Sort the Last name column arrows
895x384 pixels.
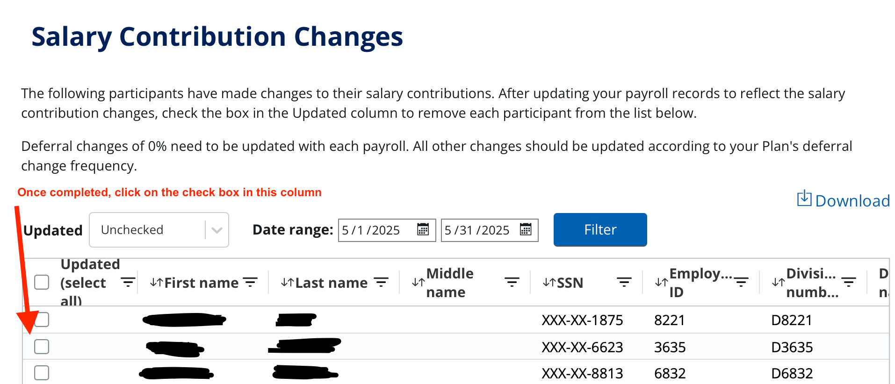click(x=287, y=282)
